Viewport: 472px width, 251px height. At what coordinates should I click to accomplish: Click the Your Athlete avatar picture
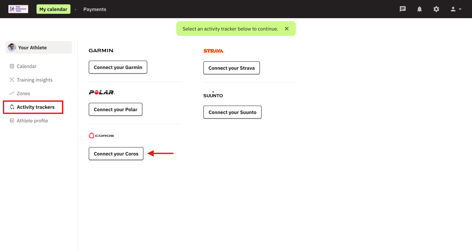[x=12, y=47]
